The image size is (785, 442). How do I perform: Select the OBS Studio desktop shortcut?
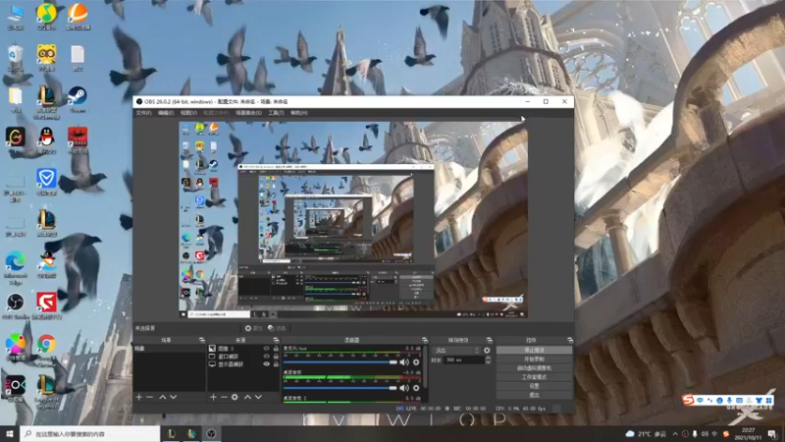point(16,305)
